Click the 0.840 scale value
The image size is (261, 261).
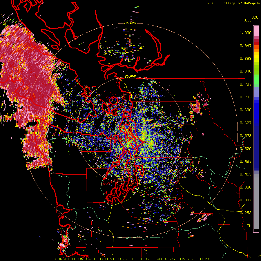tap(246, 71)
